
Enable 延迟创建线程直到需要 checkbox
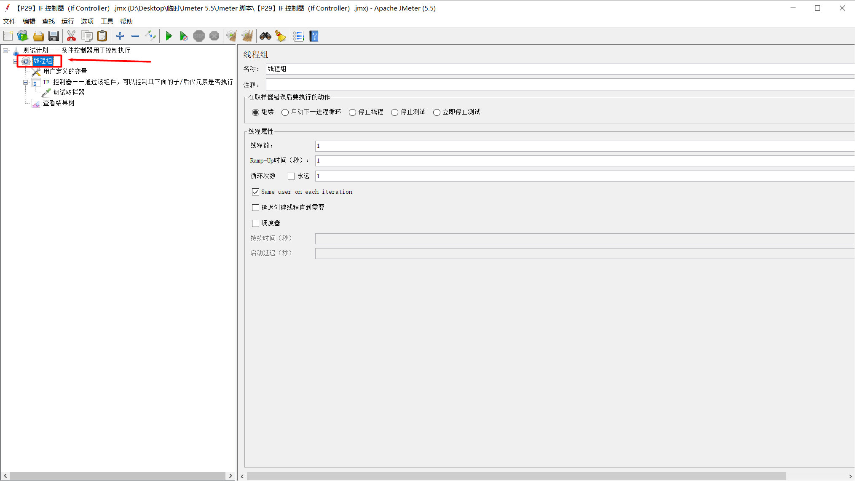pyautogui.click(x=255, y=208)
